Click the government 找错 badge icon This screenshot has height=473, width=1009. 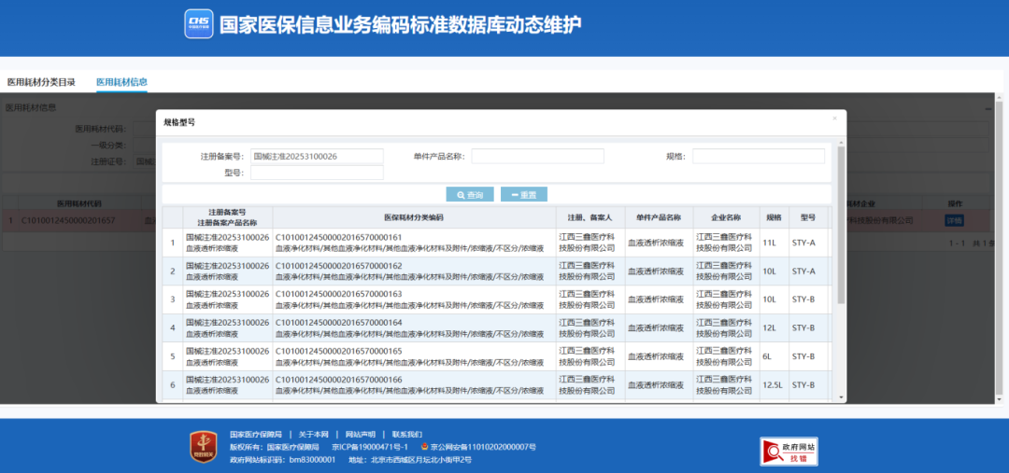pyautogui.click(x=789, y=452)
